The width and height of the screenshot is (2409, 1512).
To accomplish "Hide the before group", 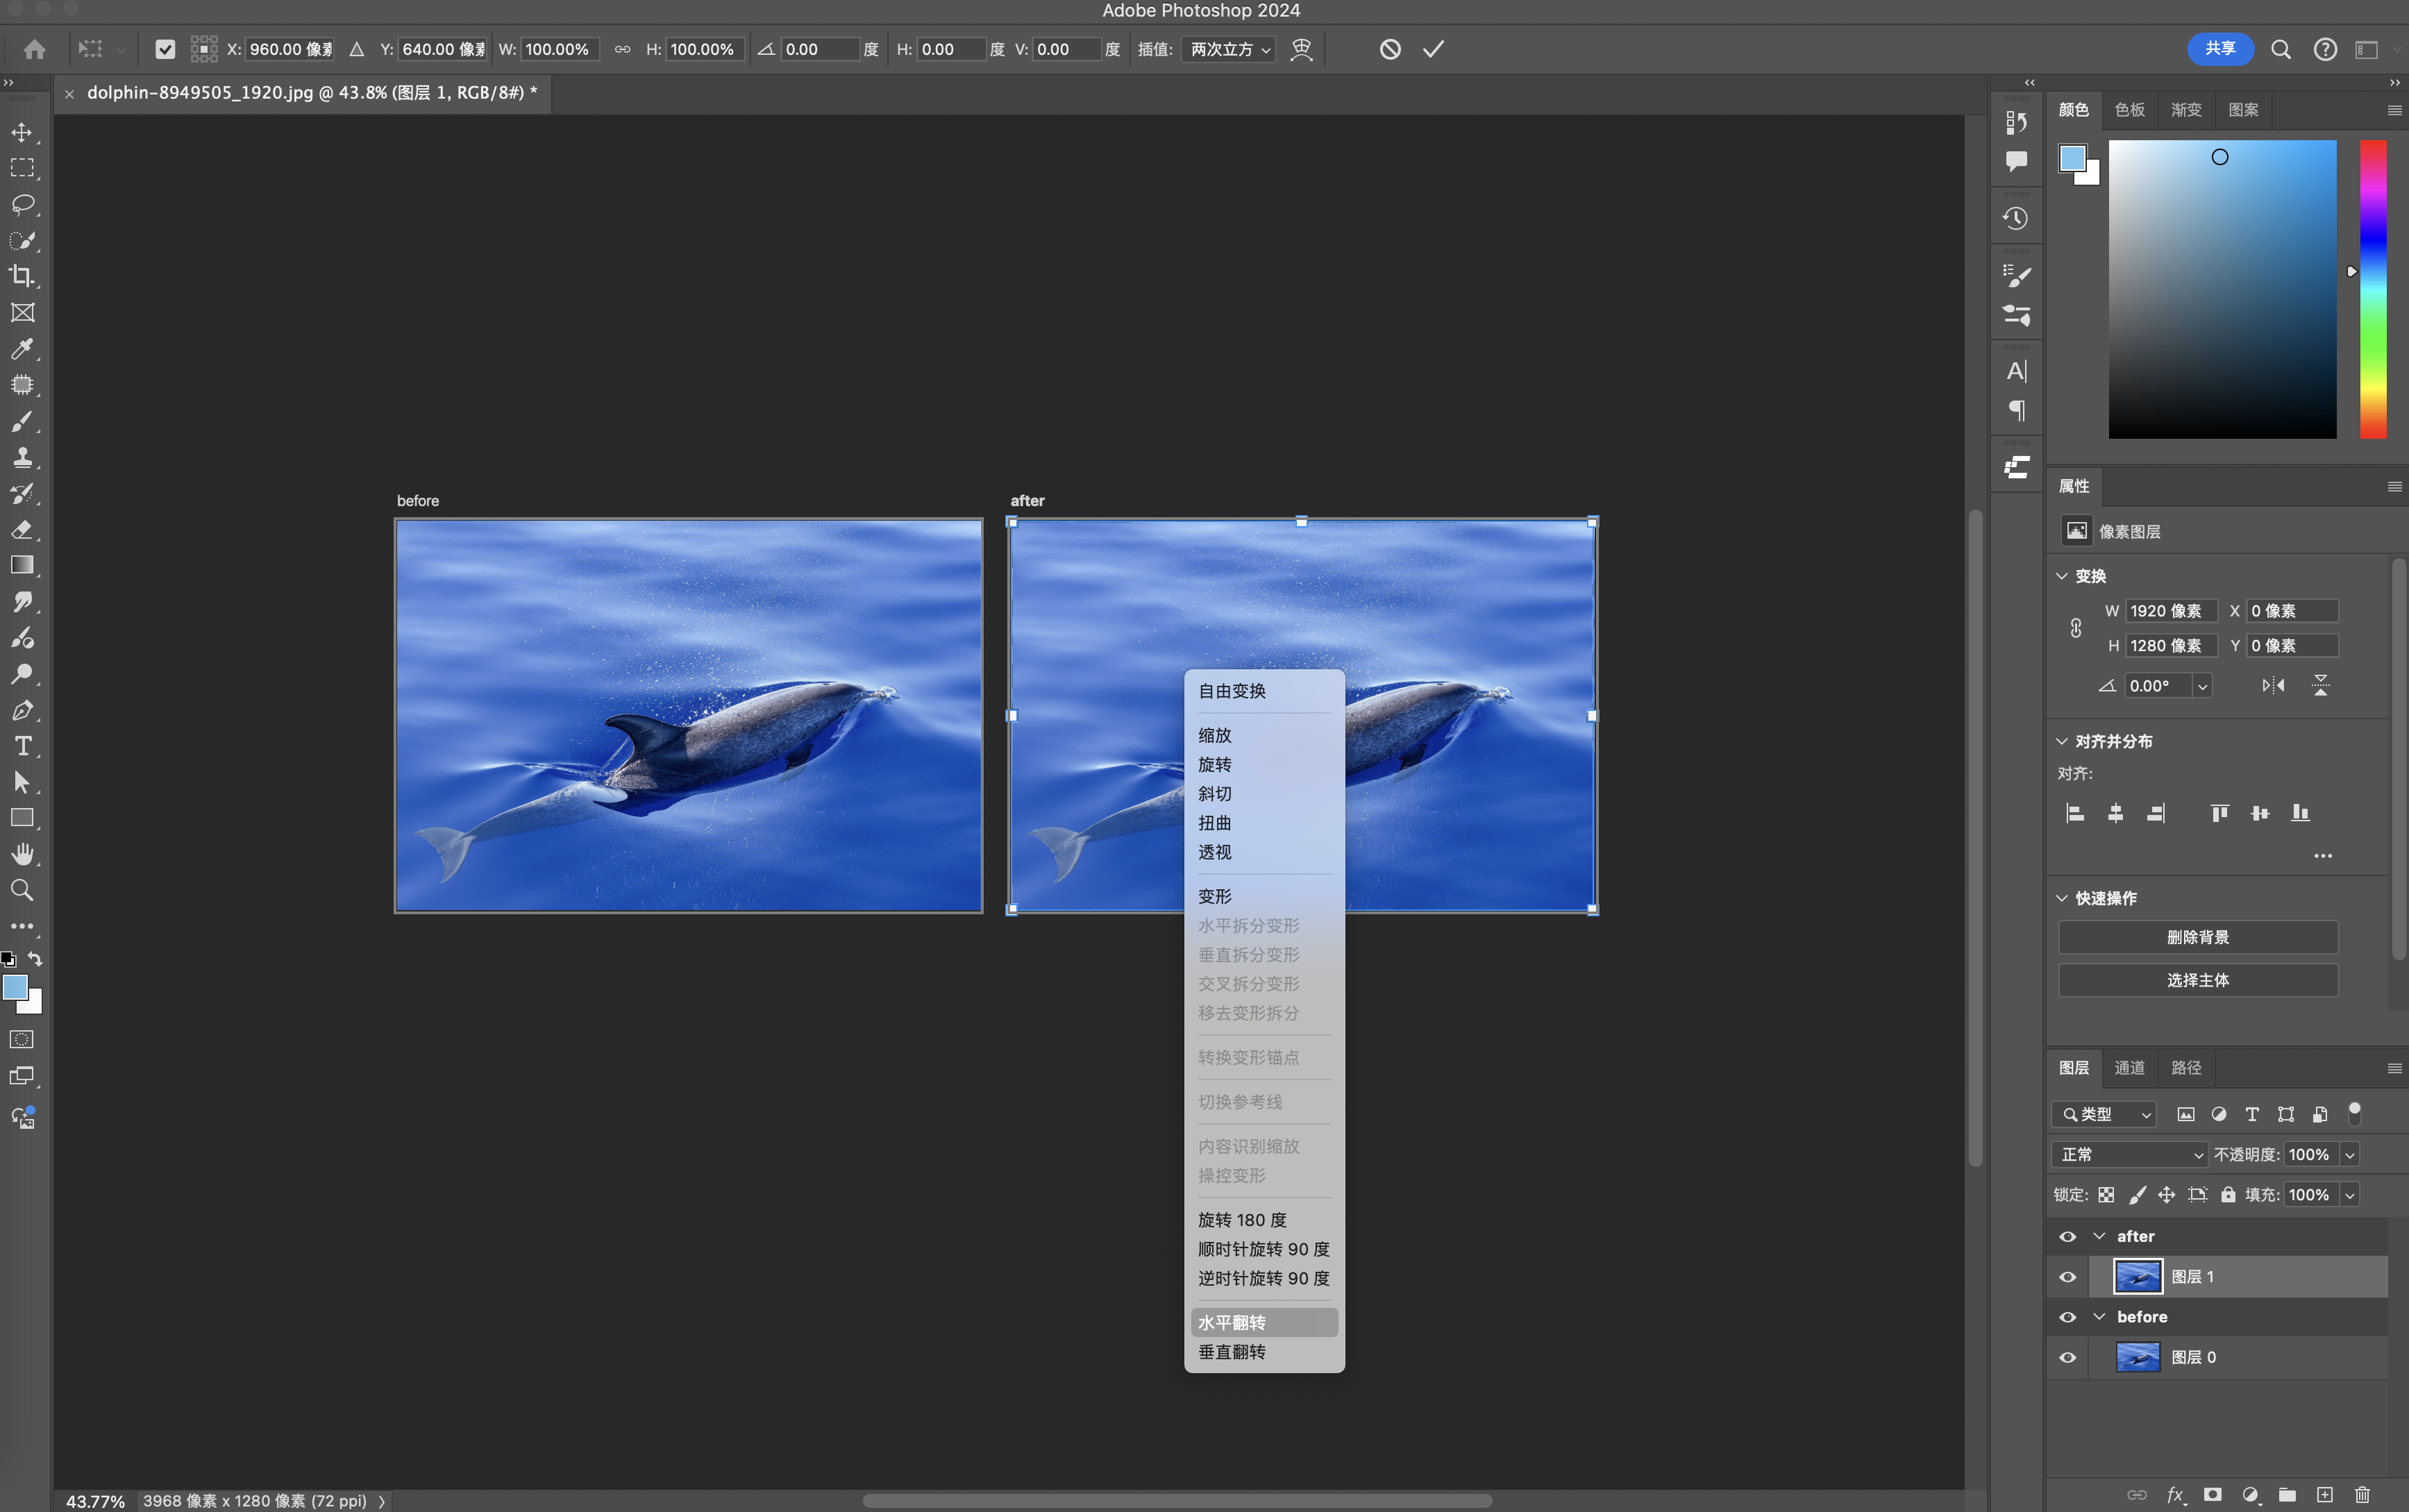I will 2067,1317.
